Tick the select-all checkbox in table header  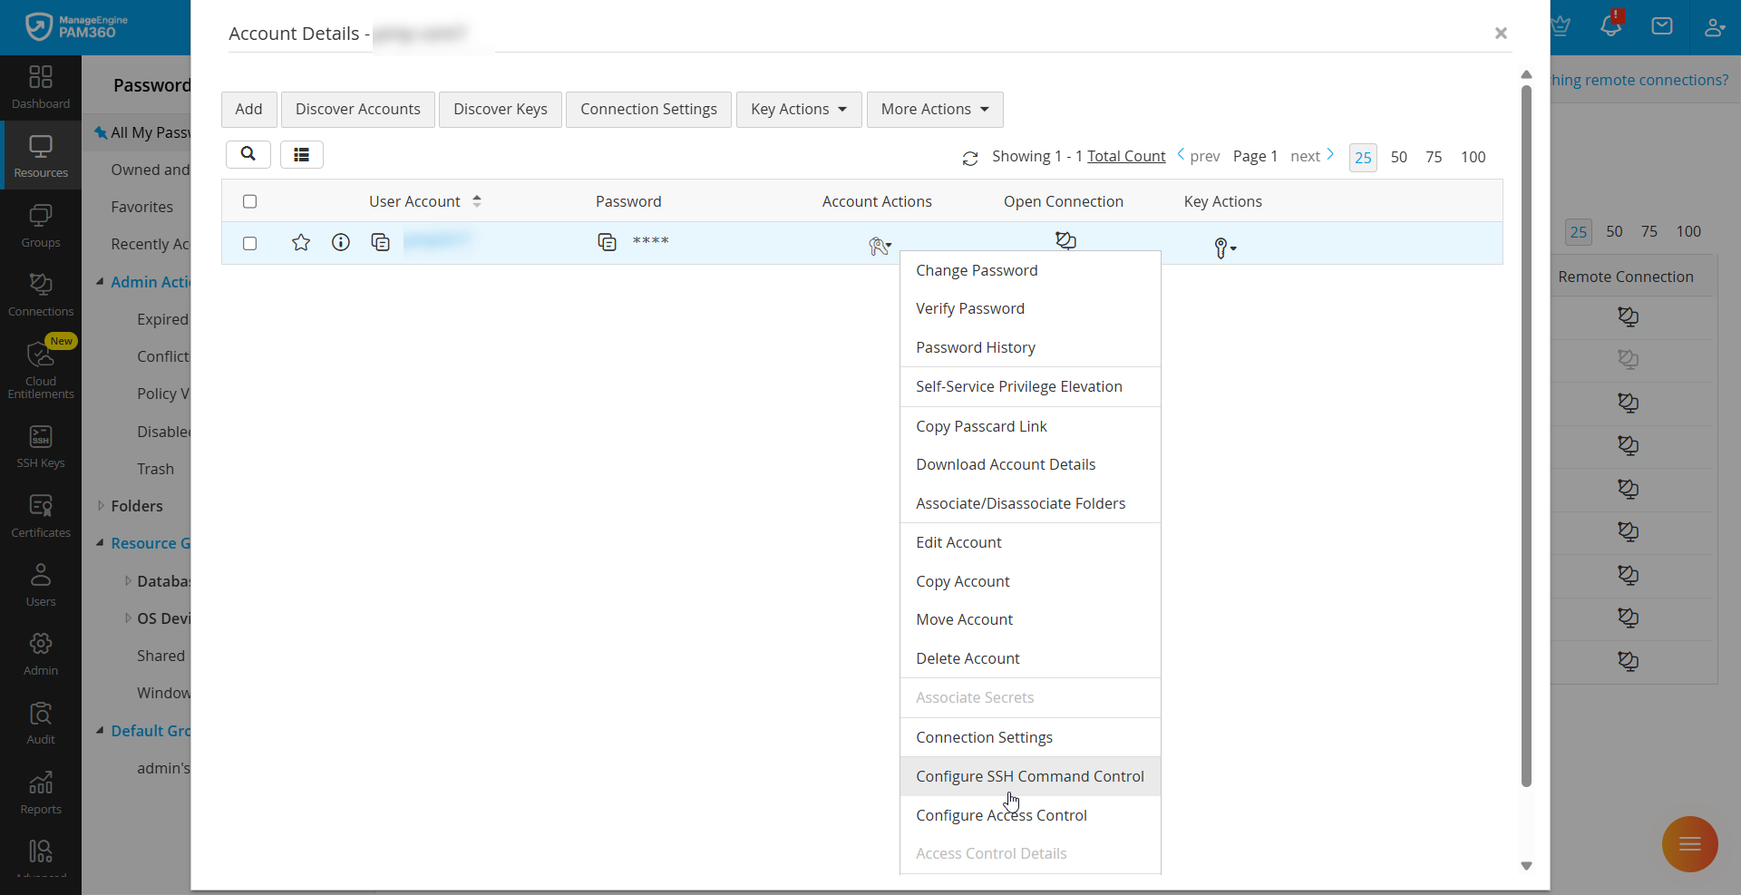(x=250, y=201)
